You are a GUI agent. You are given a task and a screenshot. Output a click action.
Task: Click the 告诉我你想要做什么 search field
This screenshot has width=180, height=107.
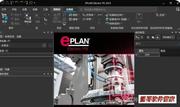[118, 10]
